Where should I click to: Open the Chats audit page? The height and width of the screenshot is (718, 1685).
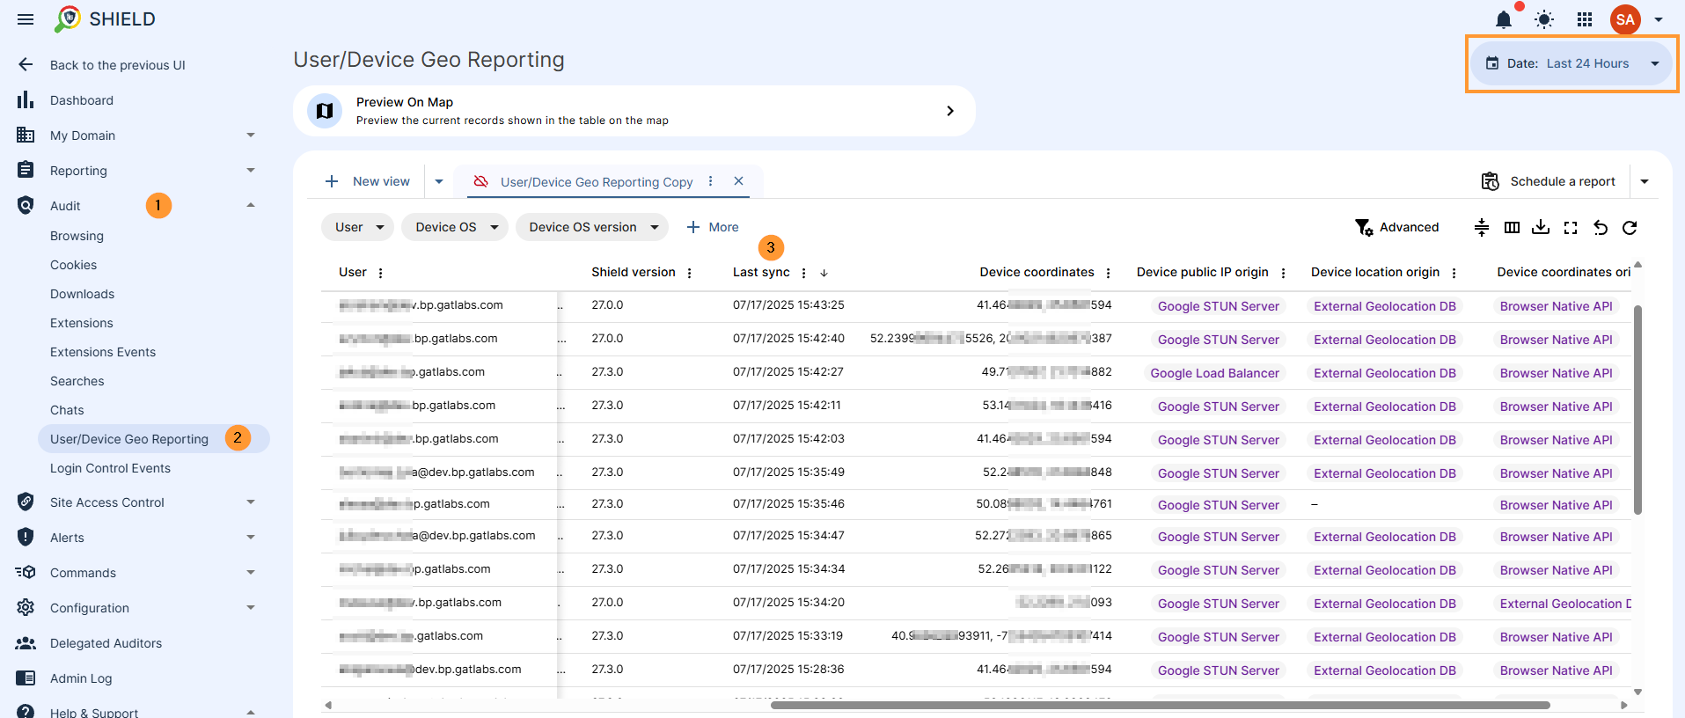pos(67,410)
